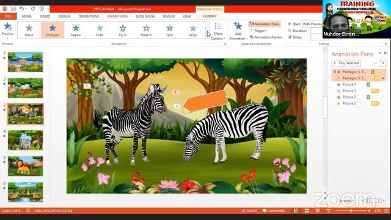The image size is (391, 220).
Task: Click the Duration input field
Action: pyautogui.click(x=316, y=31)
